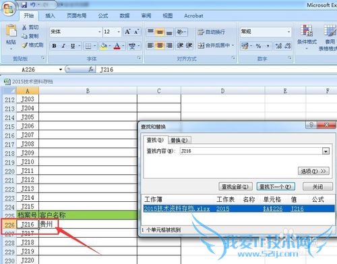Click the insert function fx button
The height and width of the screenshot is (264, 337).
(91, 70)
